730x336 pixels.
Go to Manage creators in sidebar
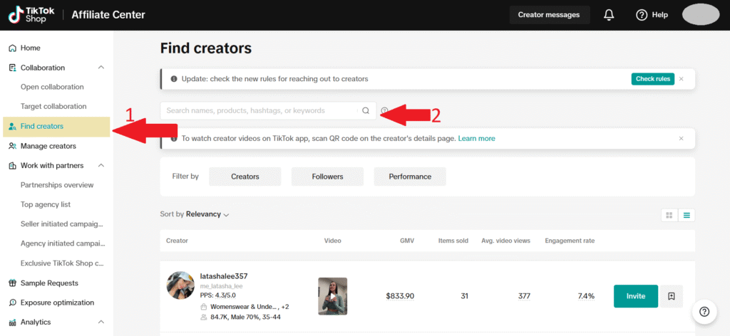48,146
